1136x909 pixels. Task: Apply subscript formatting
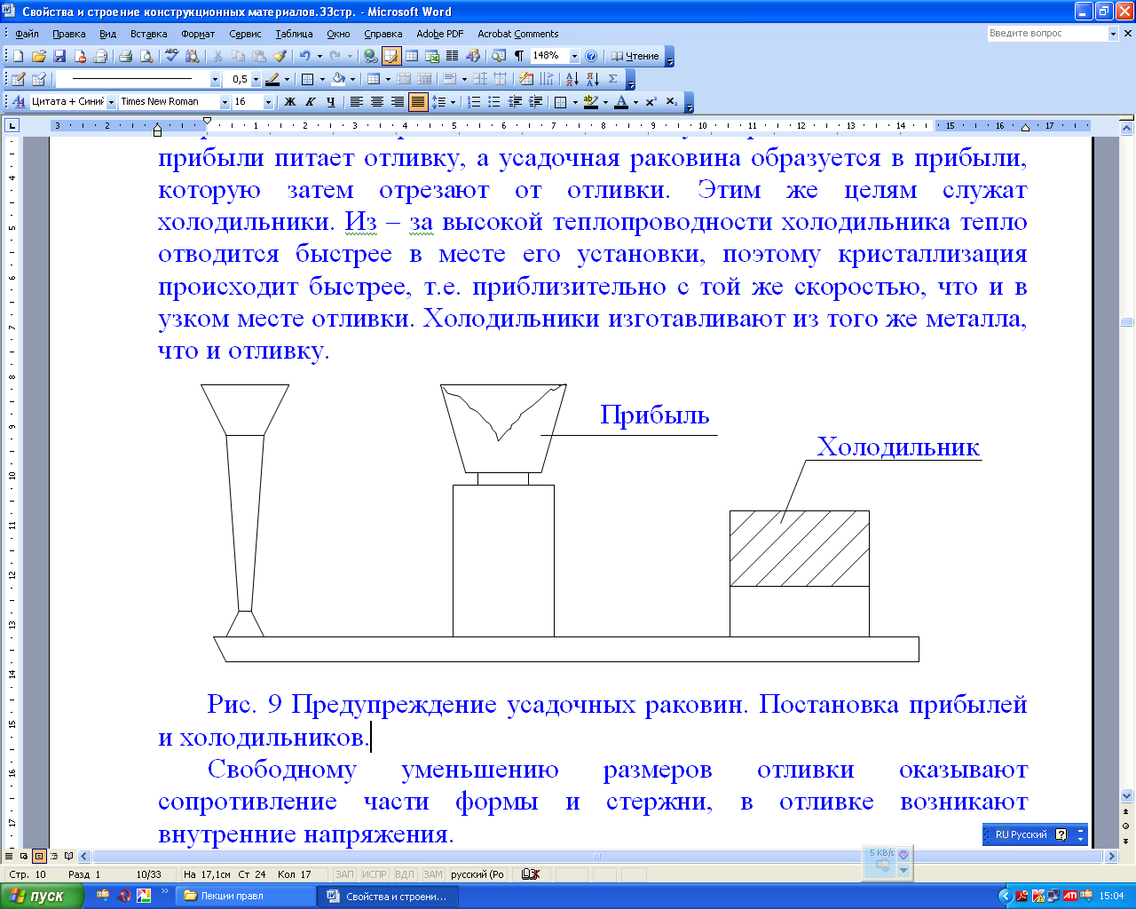[x=672, y=102]
